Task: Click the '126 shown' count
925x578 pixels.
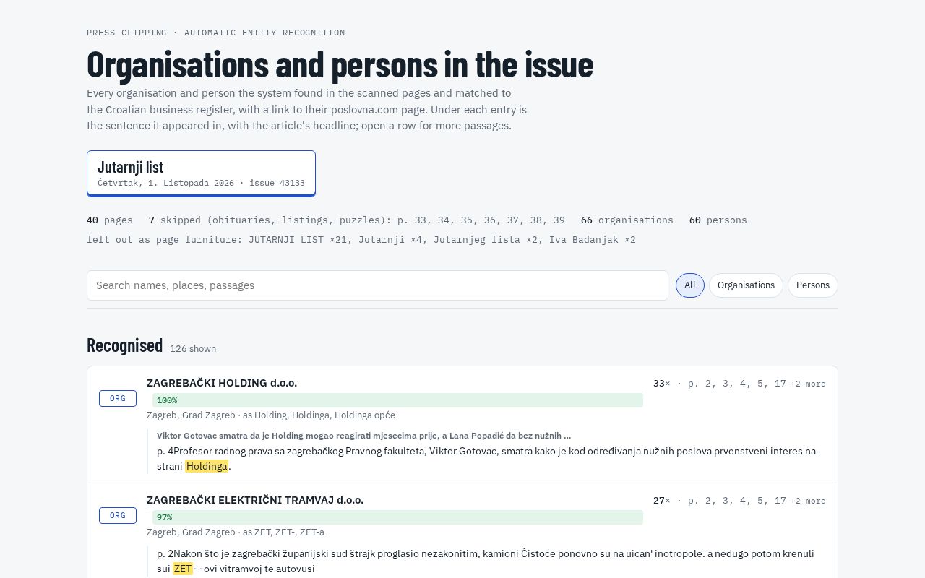Action: coord(193,349)
